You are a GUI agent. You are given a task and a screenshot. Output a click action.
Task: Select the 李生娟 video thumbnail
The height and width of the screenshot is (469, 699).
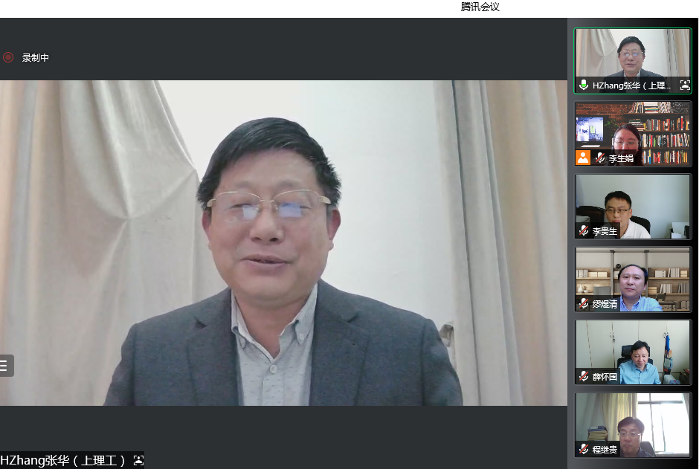coord(633,128)
